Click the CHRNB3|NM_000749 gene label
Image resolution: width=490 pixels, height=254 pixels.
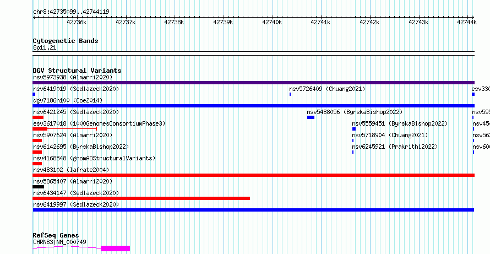click(x=59, y=242)
